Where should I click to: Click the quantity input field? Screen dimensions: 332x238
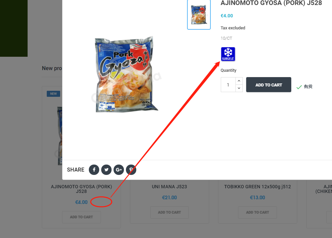pos(228,85)
